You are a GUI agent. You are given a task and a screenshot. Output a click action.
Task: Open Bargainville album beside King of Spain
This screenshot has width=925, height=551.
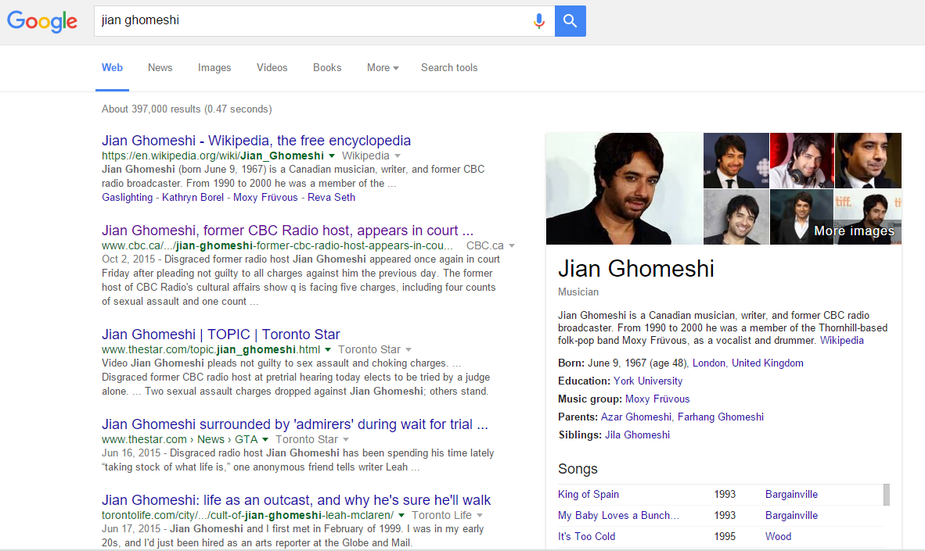pyautogui.click(x=791, y=495)
